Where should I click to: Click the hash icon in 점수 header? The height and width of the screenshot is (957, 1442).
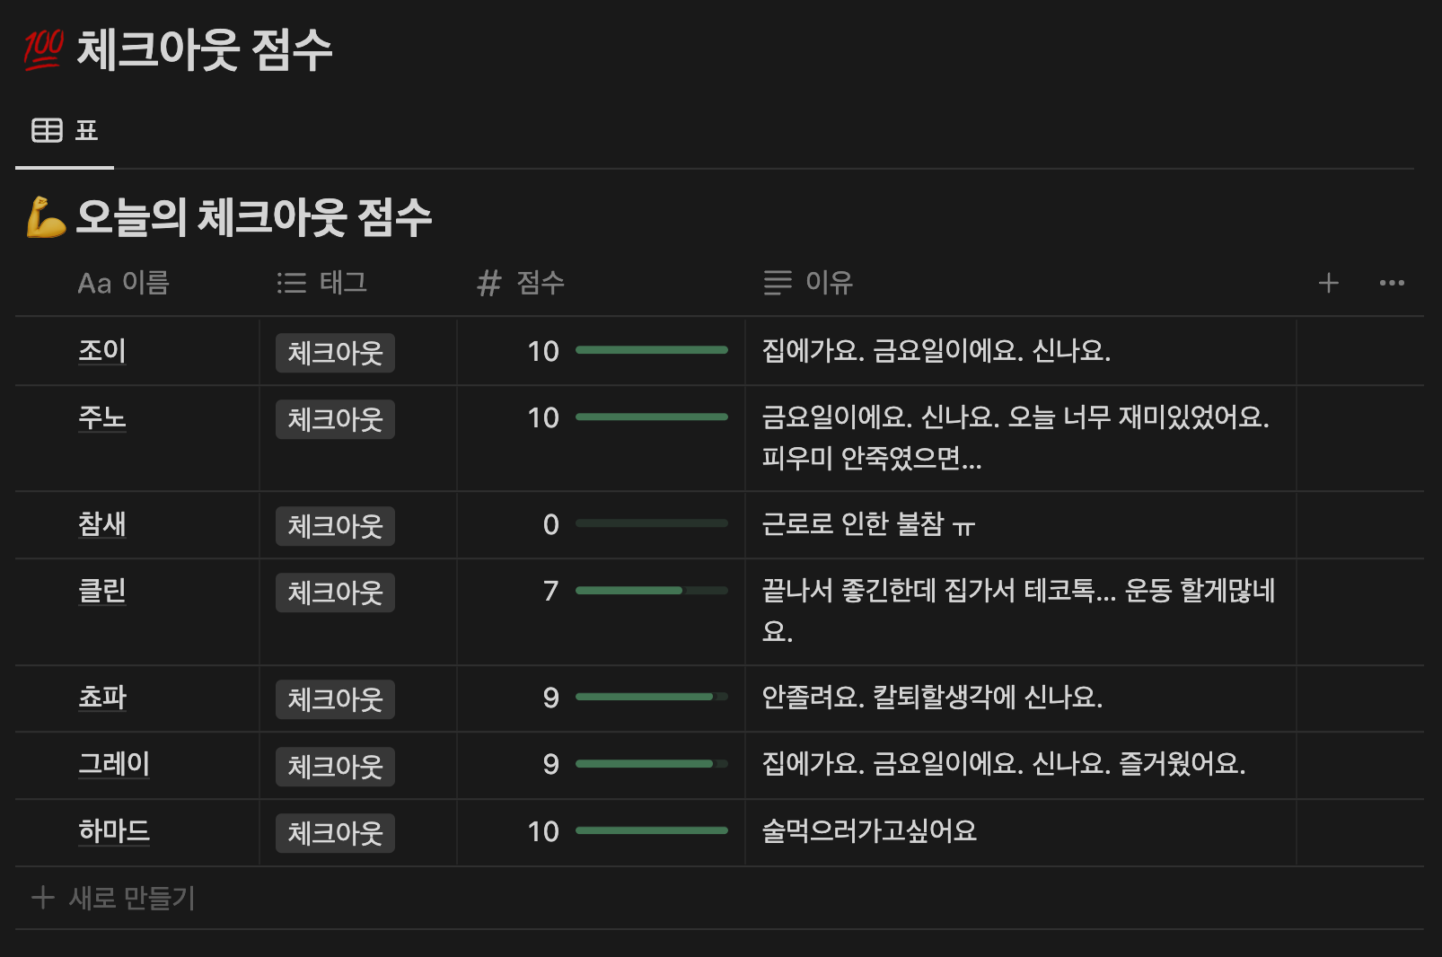click(488, 284)
